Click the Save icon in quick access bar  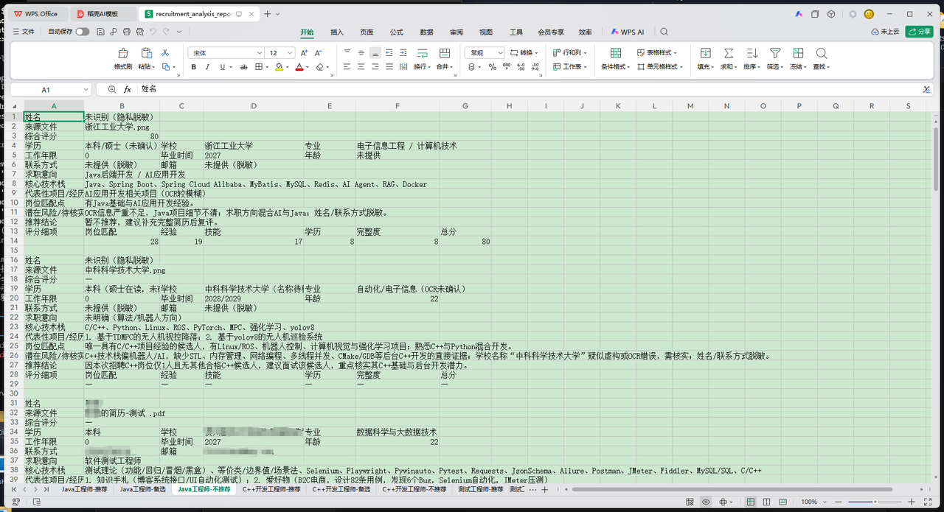(100, 32)
